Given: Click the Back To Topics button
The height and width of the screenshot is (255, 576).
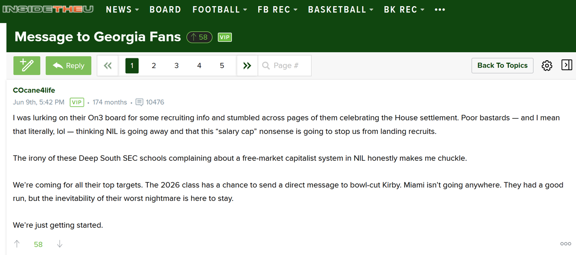Looking at the screenshot, I should [503, 66].
